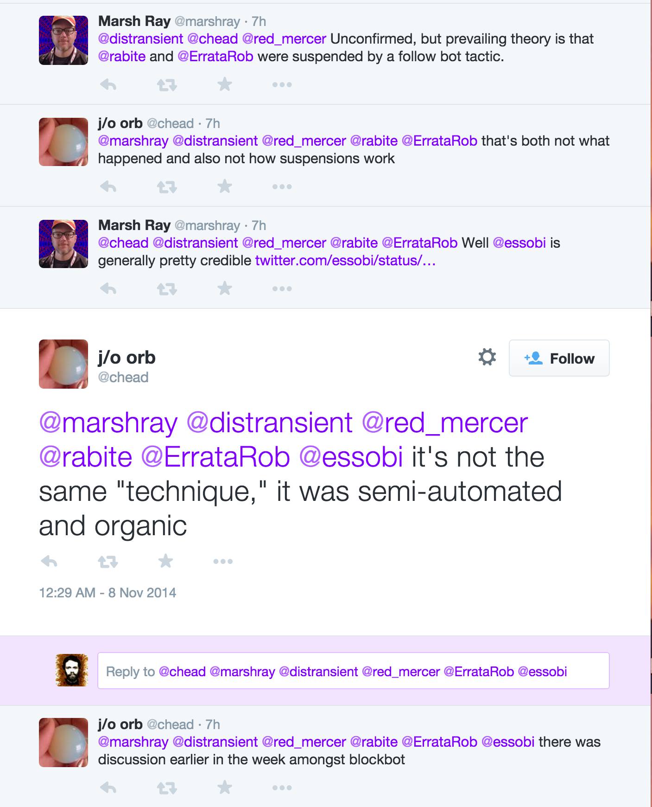Open the gear settings menu beside Follow

coord(487,358)
